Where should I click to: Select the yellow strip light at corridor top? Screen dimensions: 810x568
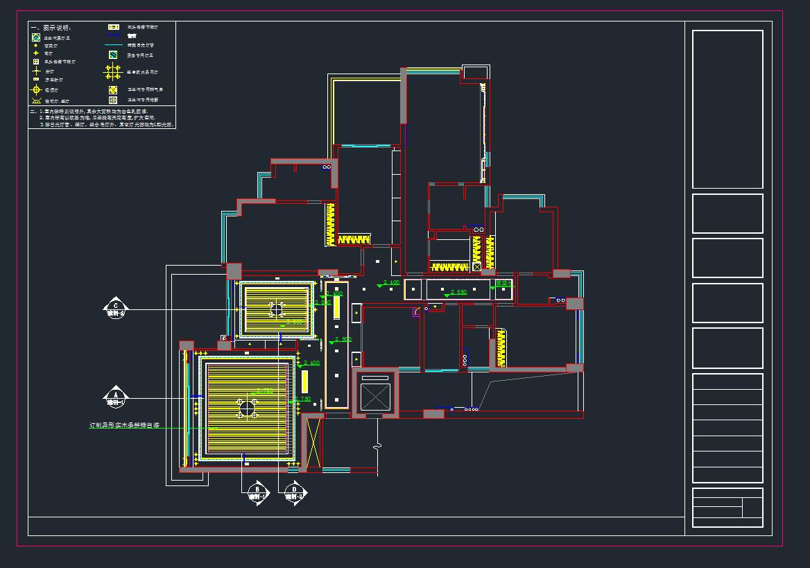[336, 307]
